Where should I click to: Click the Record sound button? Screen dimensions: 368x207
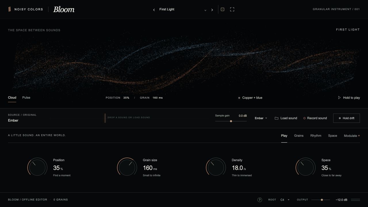[x=315, y=118]
